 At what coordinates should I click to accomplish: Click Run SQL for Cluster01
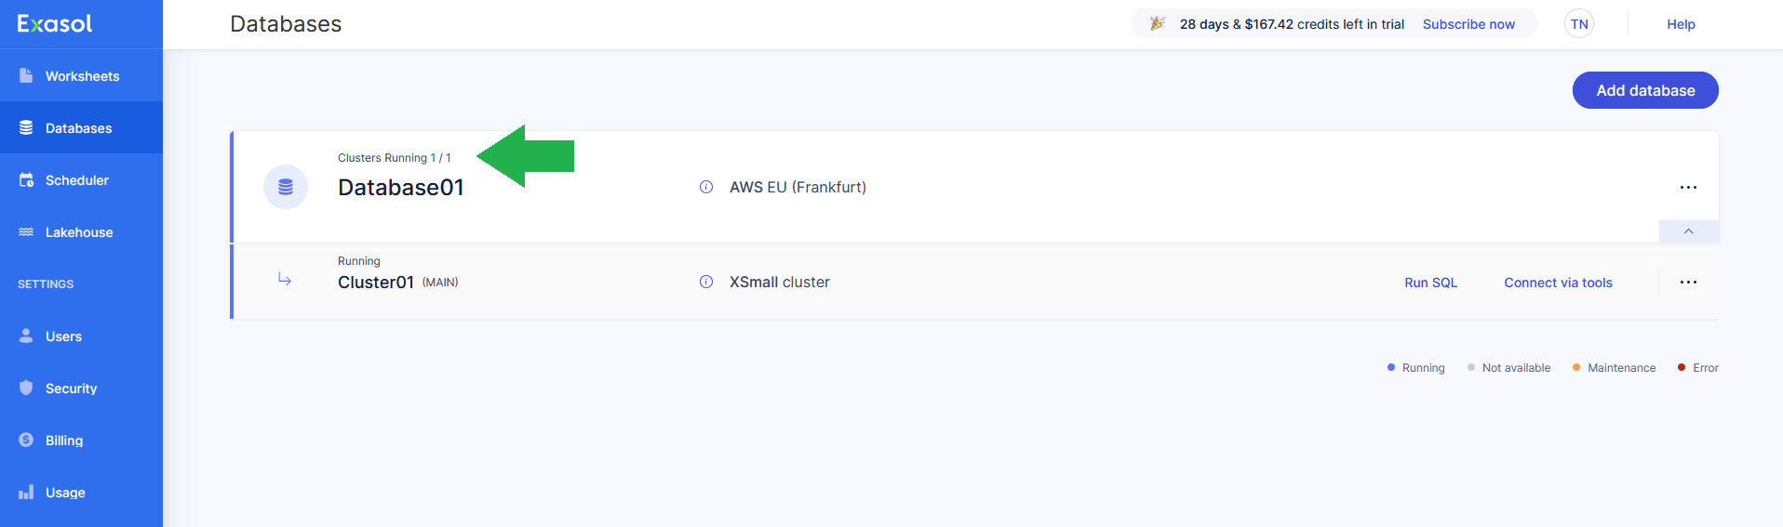(1430, 283)
